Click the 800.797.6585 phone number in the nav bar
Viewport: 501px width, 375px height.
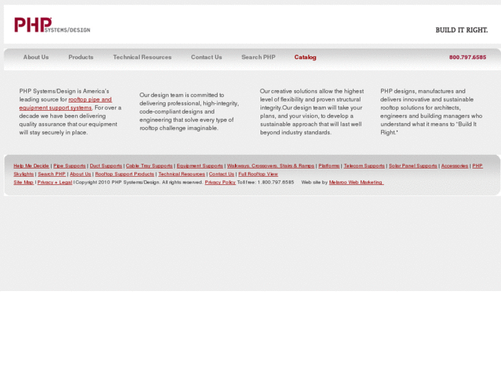[x=467, y=57]
